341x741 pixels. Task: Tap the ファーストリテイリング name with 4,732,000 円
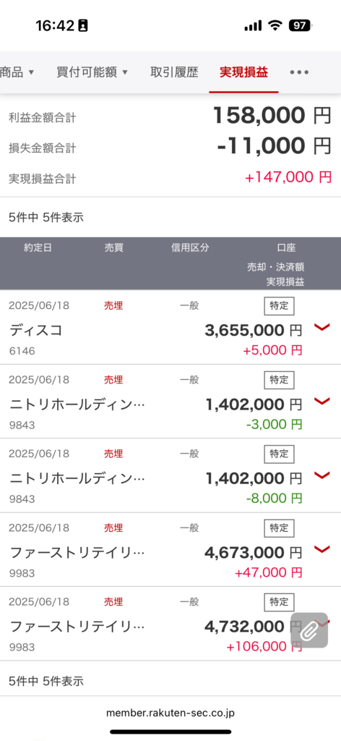77,627
